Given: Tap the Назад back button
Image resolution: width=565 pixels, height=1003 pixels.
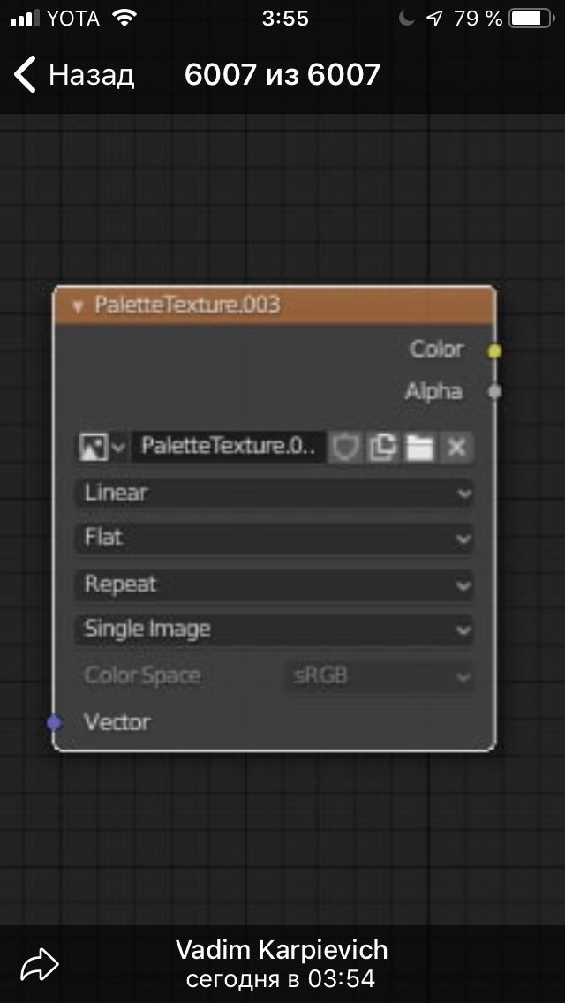Looking at the screenshot, I should 74,75.
